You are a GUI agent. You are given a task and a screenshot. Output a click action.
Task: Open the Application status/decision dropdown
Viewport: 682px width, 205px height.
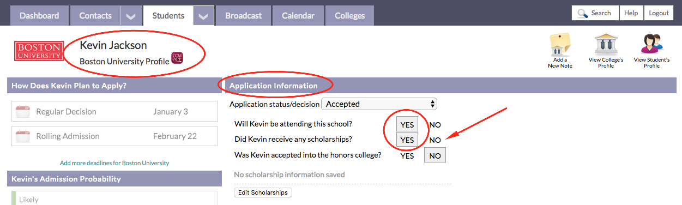pos(379,104)
